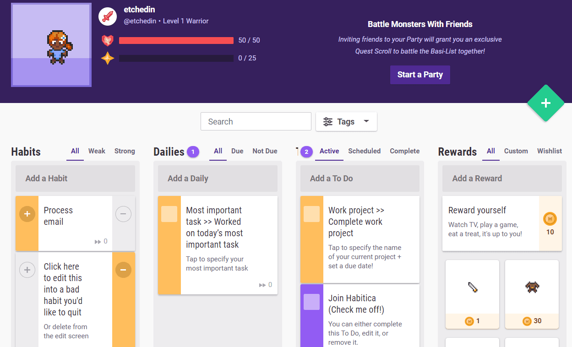This screenshot has width=572, height=347.
Task: Show Scheduled to-dos tab
Action: (364, 151)
